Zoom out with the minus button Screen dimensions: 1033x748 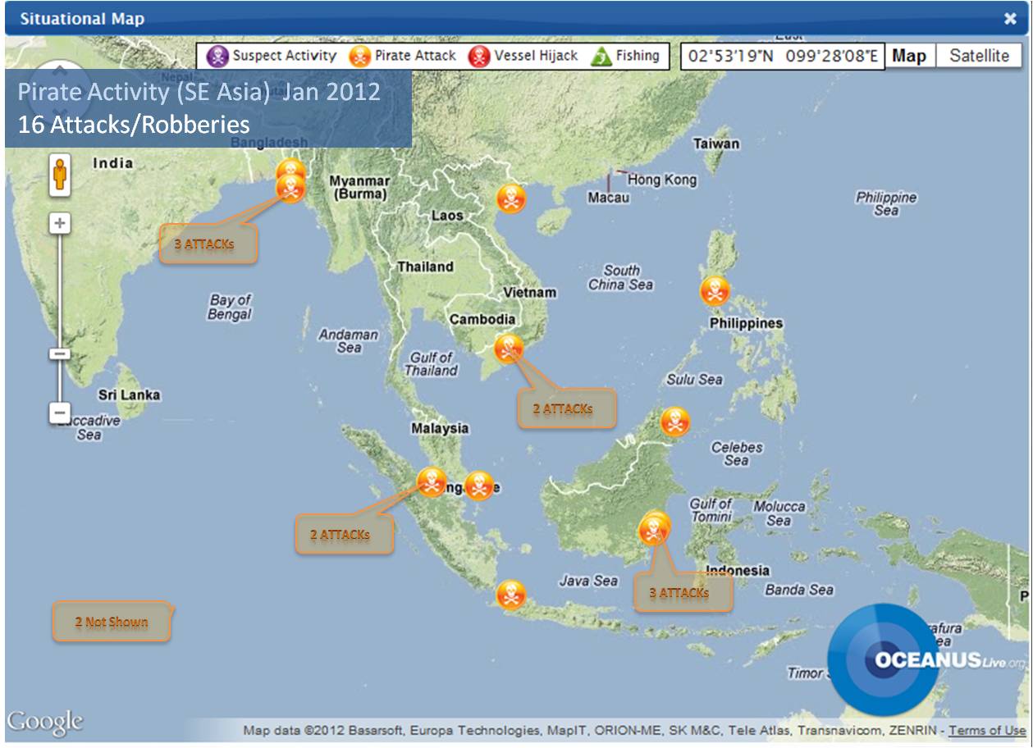click(x=60, y=413)
